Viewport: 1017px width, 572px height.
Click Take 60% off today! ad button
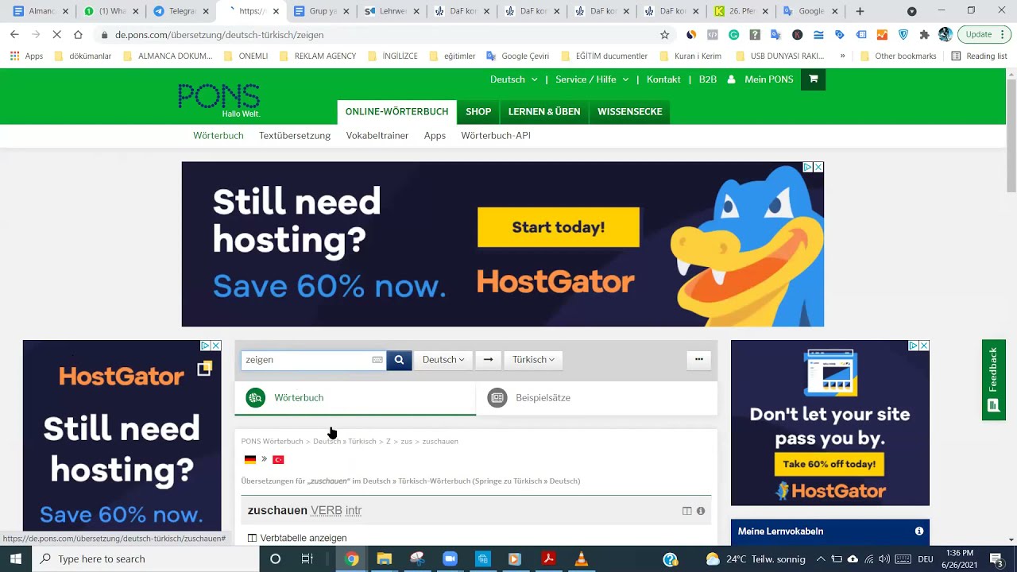pyautogui.click(x=829, y=465)
